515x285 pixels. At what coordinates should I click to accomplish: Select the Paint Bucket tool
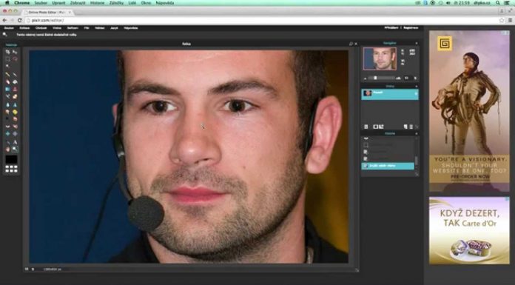pyautogui.click(x=15, y=82)
